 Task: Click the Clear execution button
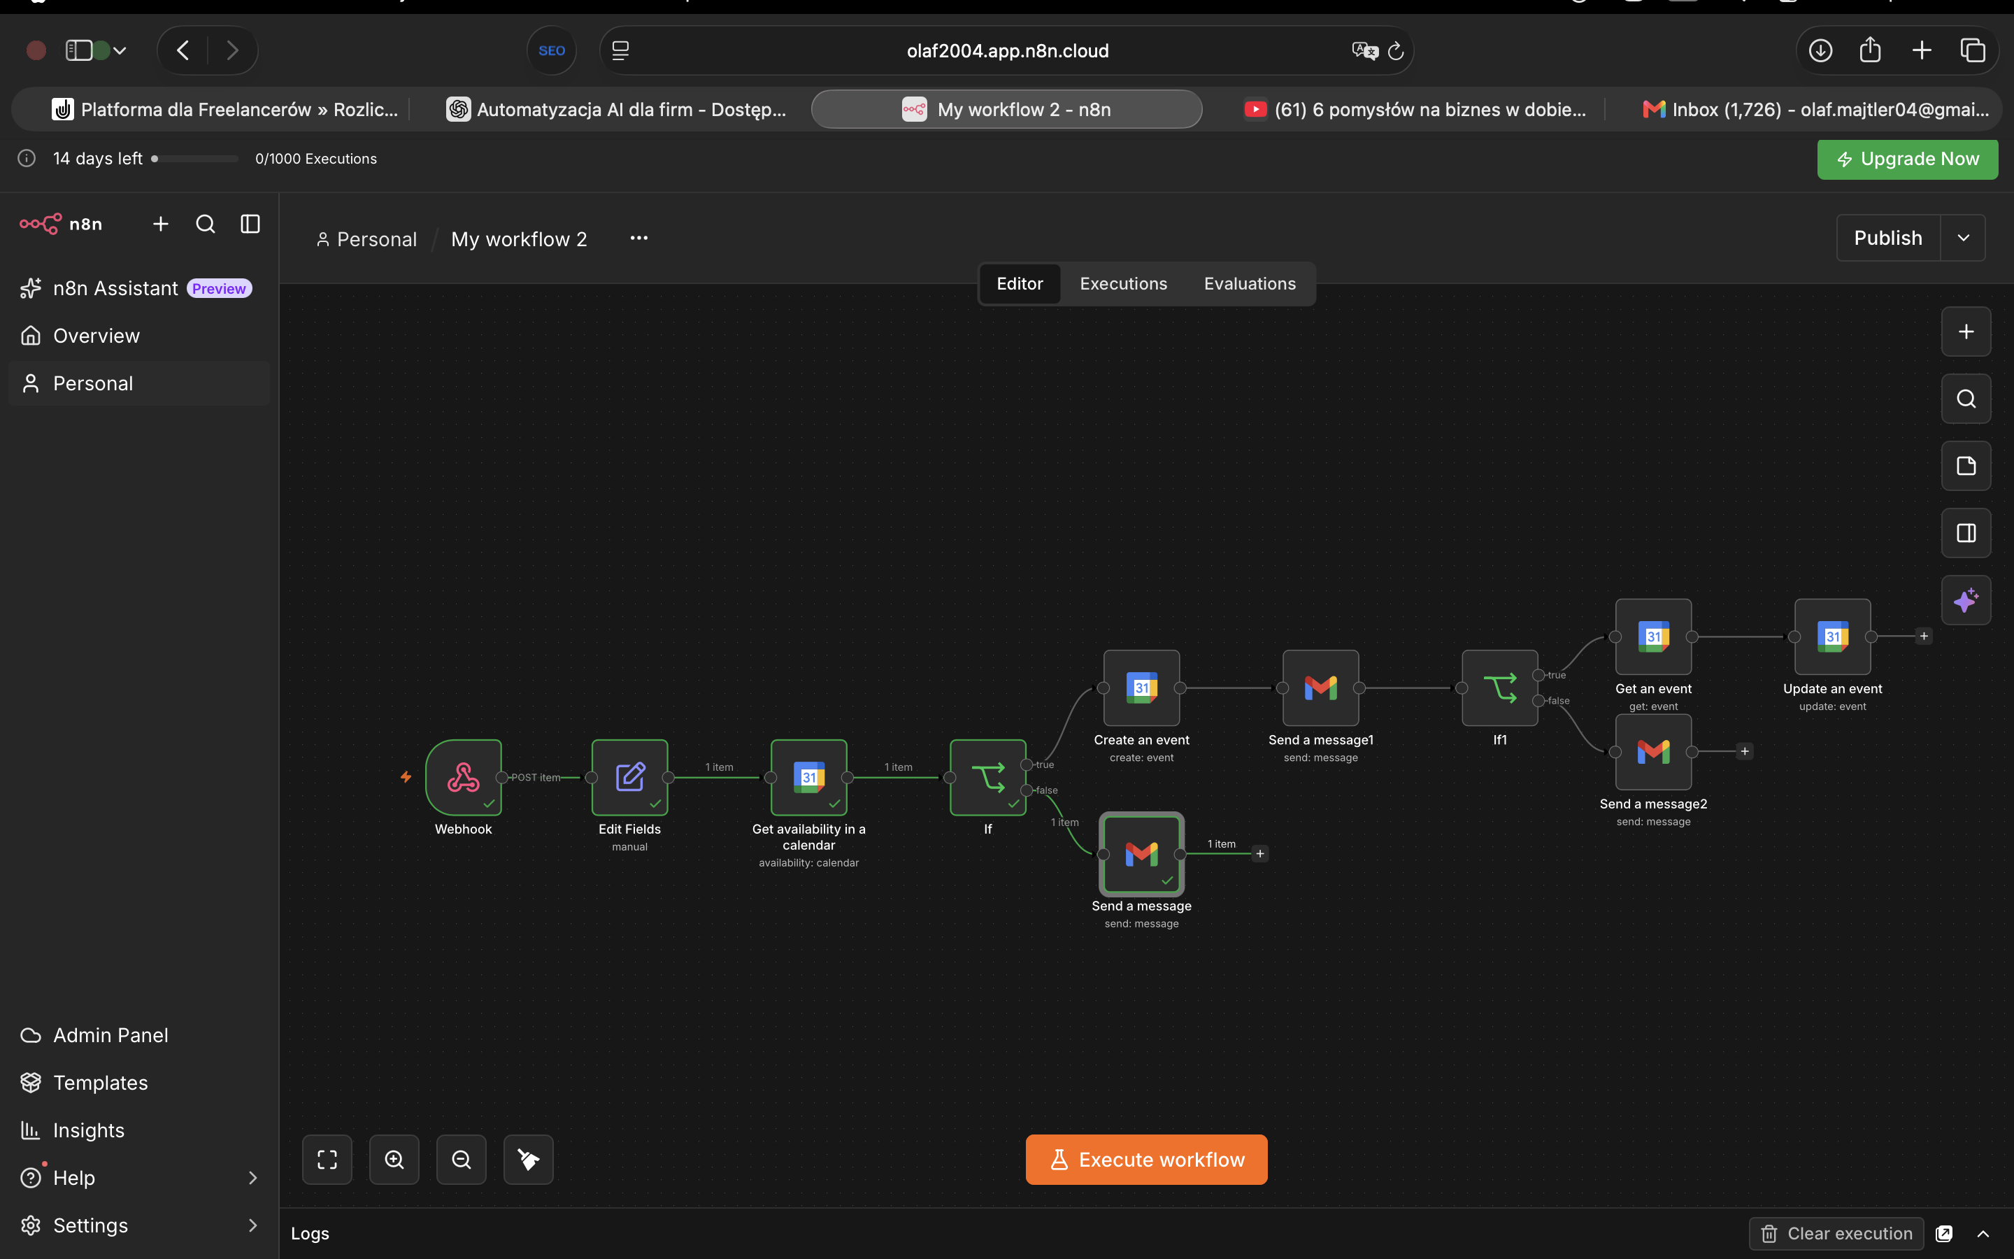[x=1836, y=1233]
